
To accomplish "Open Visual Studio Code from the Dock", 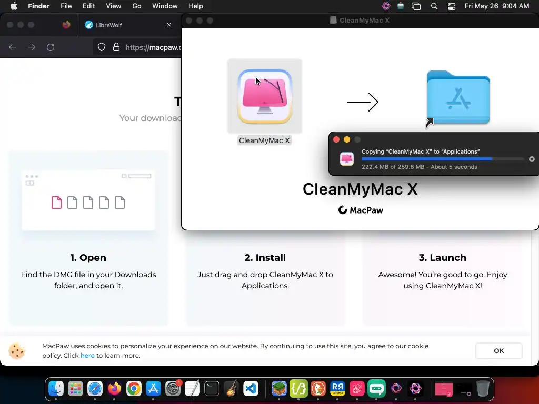I will (x=251, y=389).
